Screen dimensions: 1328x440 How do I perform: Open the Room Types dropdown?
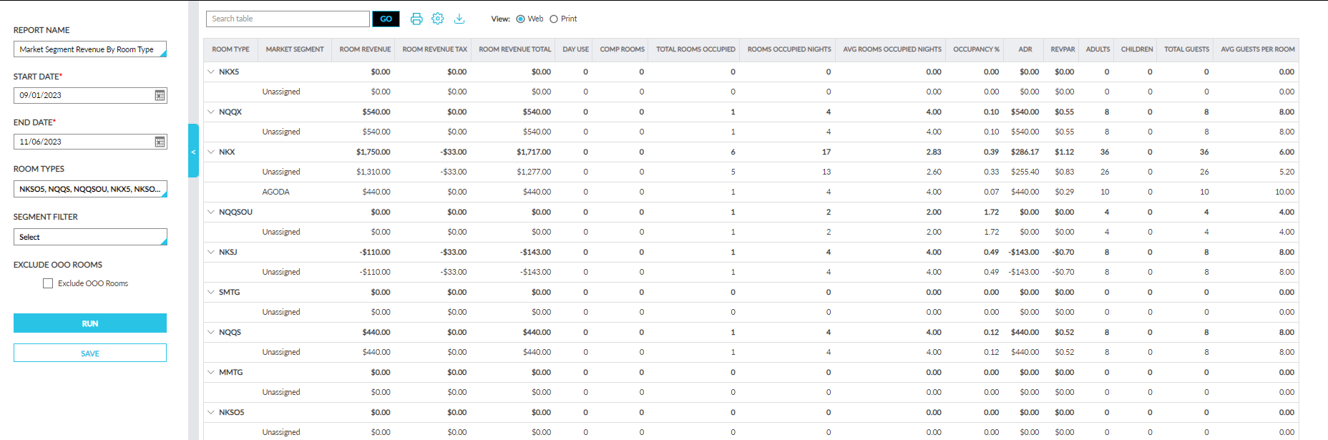click(90, 189)
